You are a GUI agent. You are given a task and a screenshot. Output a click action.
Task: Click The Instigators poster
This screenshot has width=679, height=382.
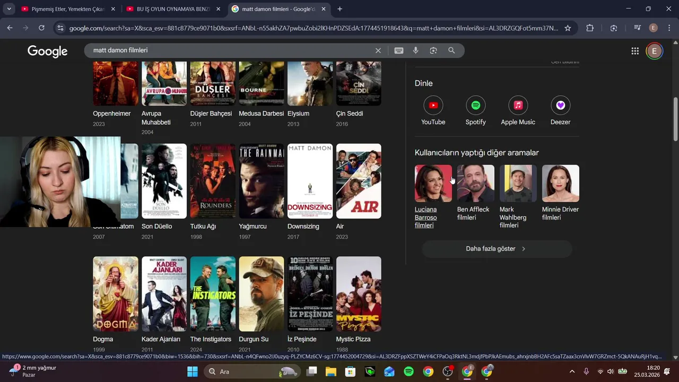(213, 294)
